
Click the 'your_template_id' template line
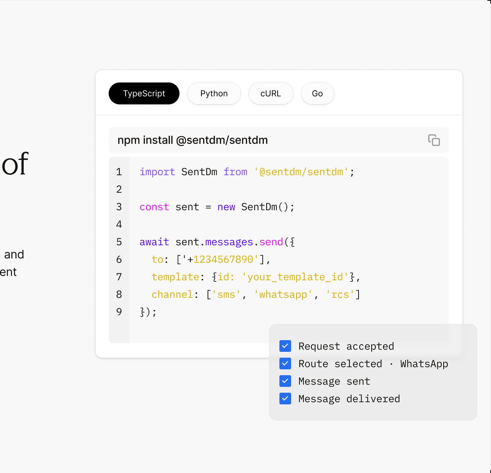click(x=256, y=277)
